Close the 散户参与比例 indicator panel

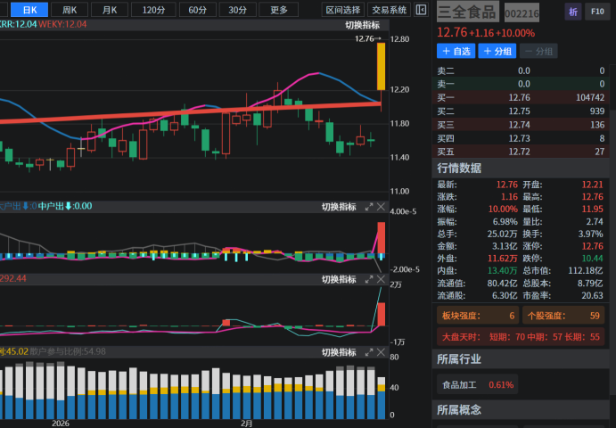pos(382,352)
